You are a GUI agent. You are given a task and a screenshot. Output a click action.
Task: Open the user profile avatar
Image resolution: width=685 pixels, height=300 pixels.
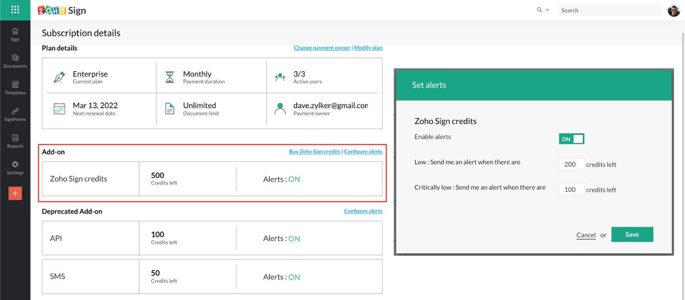(x=674, y=10)
